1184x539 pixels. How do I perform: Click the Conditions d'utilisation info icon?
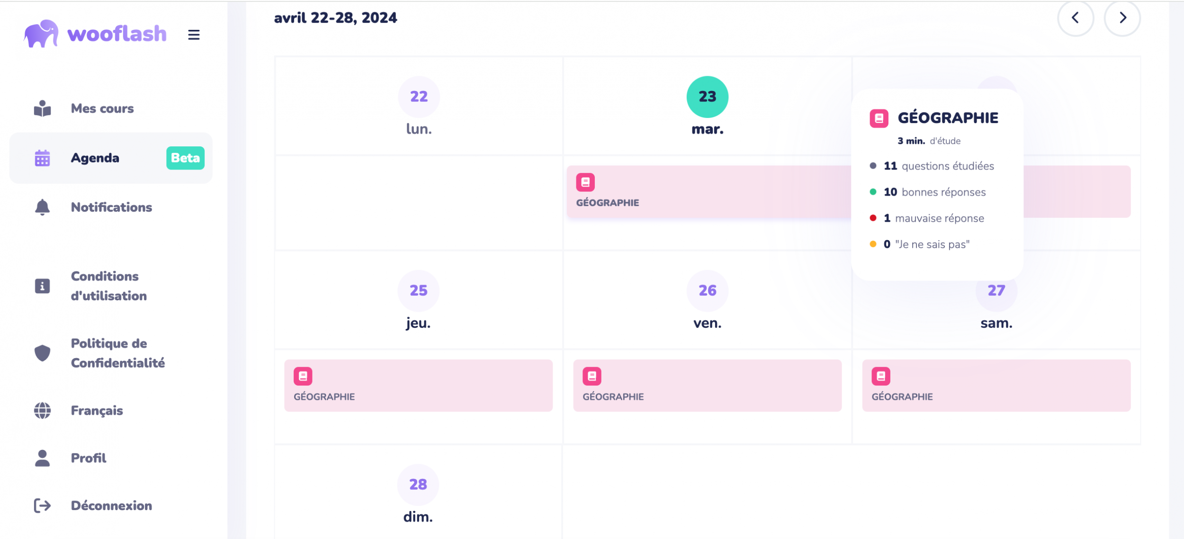(43, 286)
